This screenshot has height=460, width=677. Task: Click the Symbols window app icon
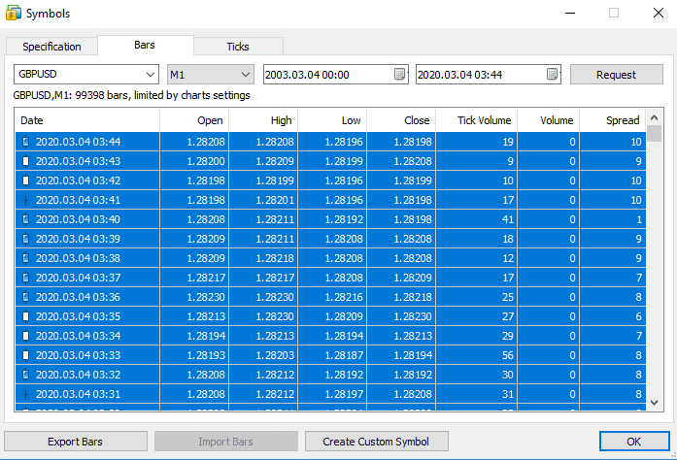13,13
